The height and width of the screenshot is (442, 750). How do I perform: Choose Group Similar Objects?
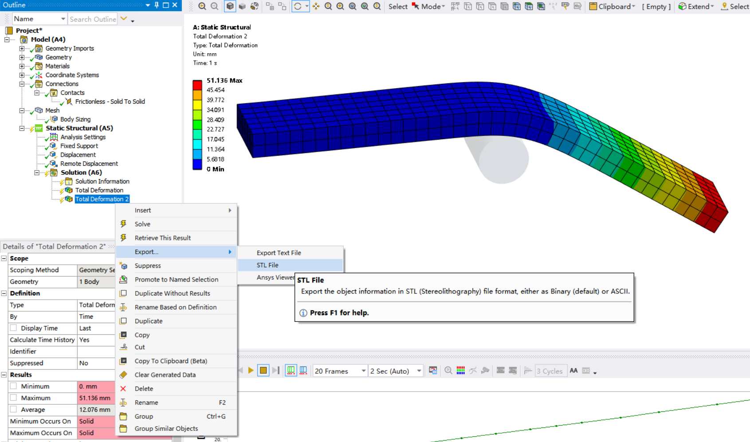tap(177, 428)
